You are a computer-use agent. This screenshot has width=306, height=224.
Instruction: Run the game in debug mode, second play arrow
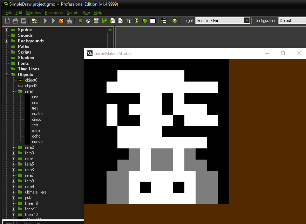[53, 21]
